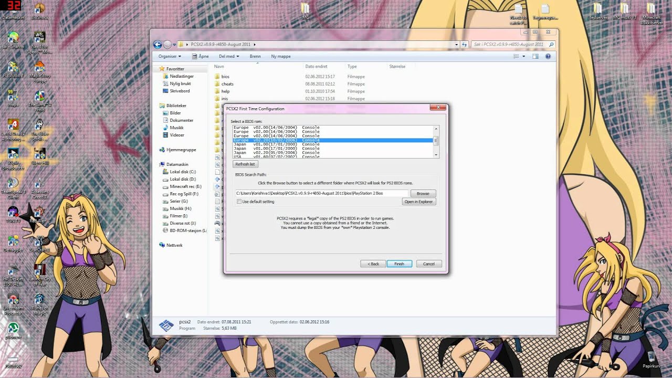Click Explorer search box
Image resolution: width=672 pixels, height=378 pixels.
tap(512, 45)
